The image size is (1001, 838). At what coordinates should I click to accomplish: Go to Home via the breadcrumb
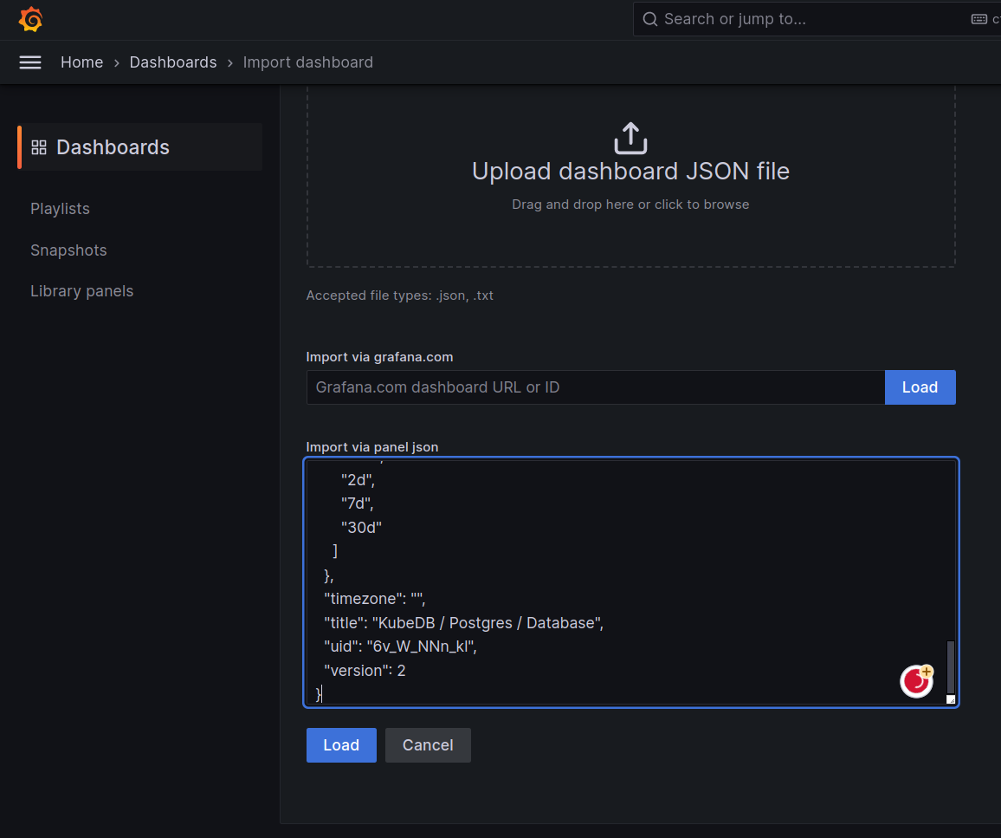coord(81,62)
